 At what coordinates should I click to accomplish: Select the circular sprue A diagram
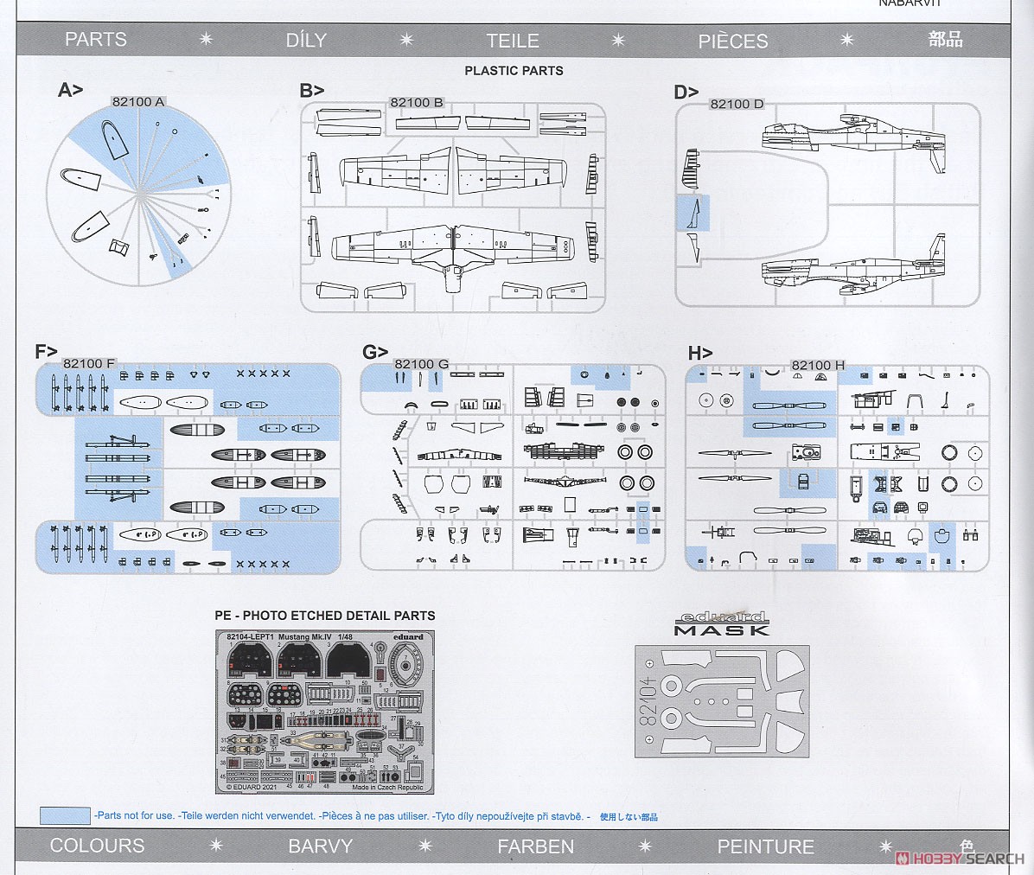click(138, 195)
